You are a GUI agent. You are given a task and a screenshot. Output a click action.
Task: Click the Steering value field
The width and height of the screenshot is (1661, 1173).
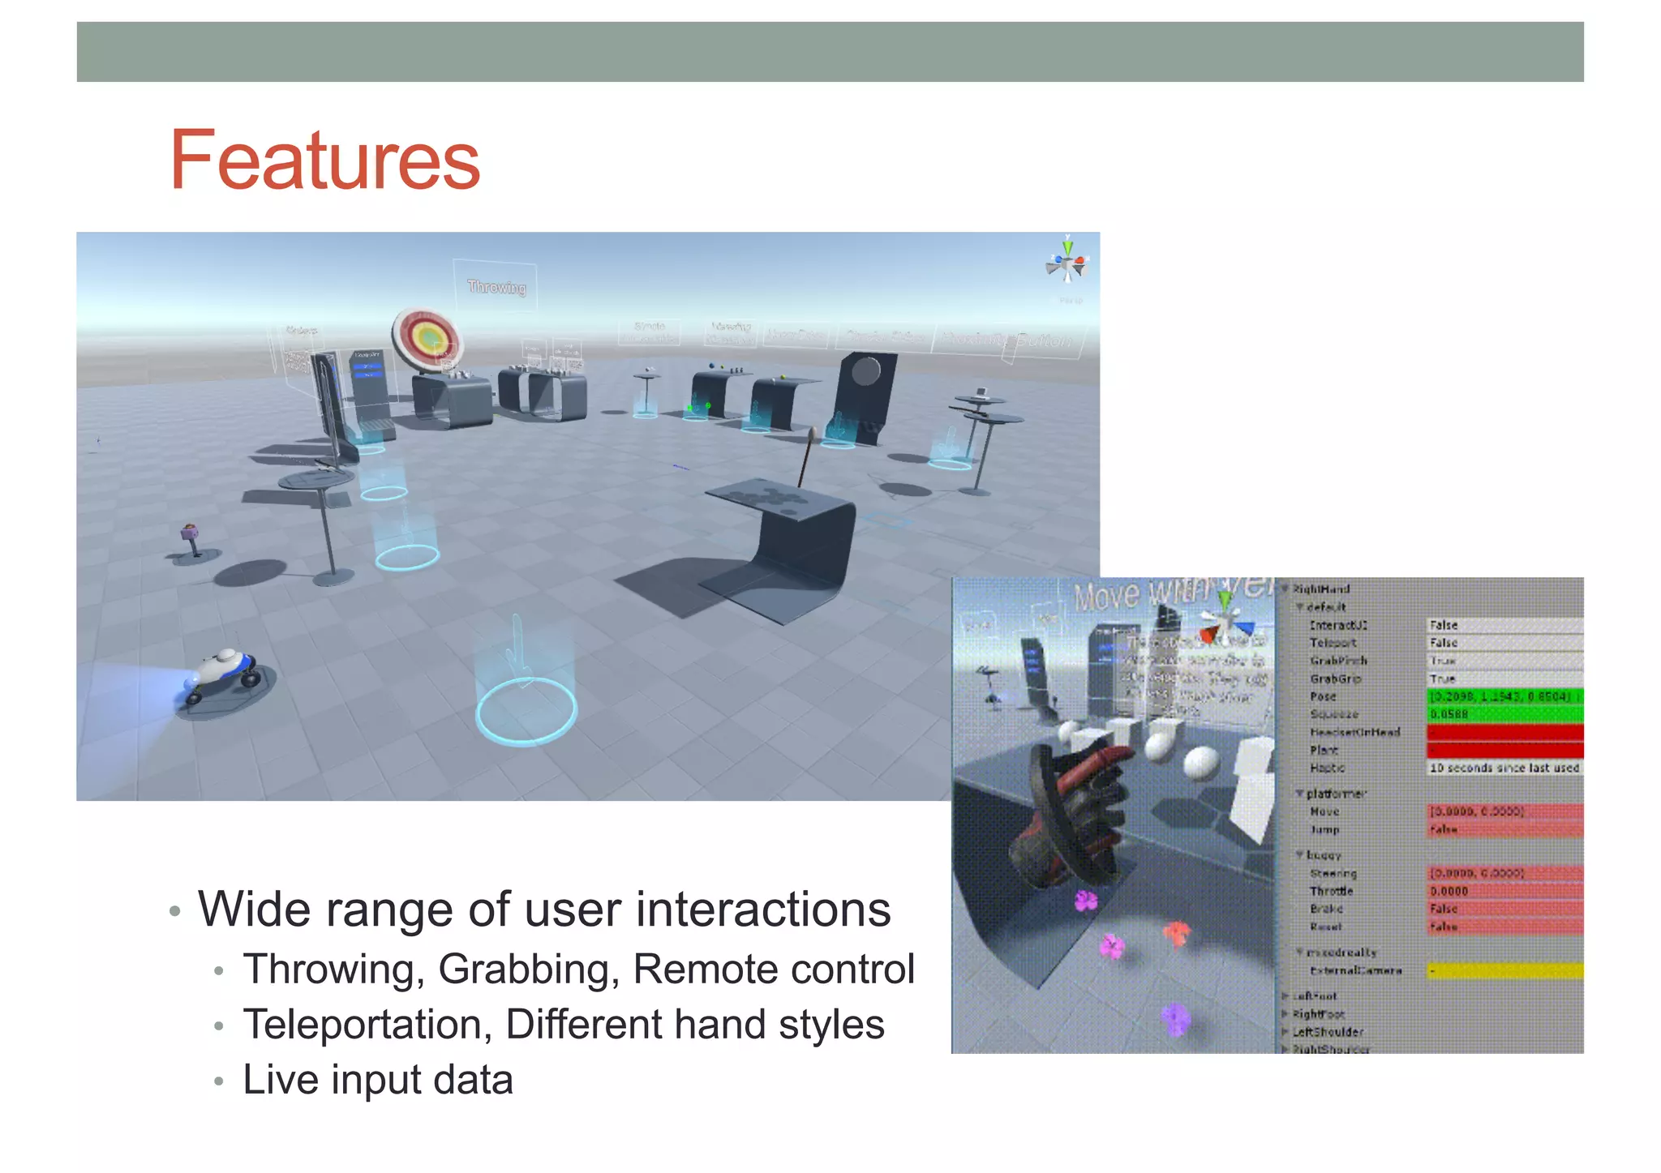coord(1504,873)
